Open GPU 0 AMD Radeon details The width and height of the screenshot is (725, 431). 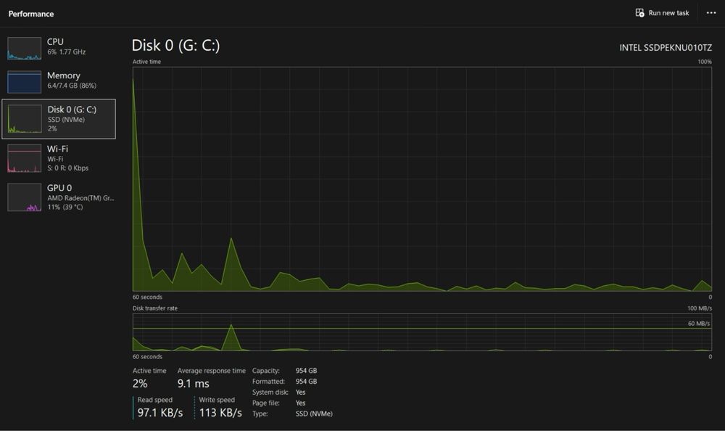click(x=59, y=197)
